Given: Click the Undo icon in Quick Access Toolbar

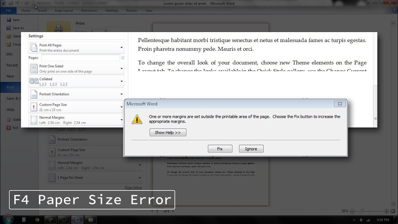Looking at the screenshot, I should 17,3.
